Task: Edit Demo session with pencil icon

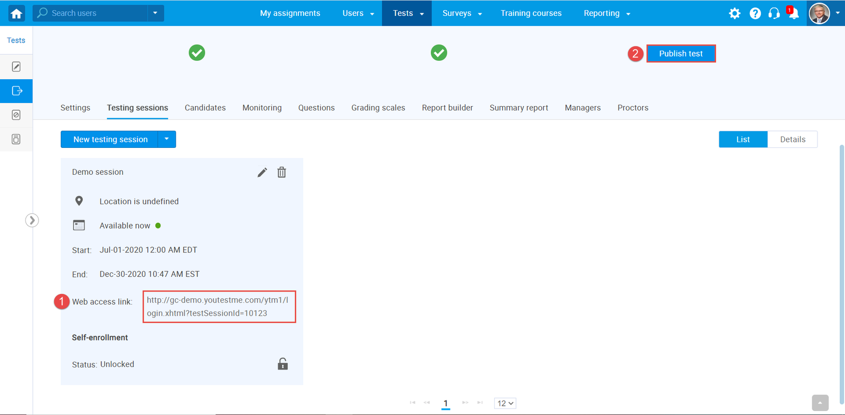Action: pos(262,173)
